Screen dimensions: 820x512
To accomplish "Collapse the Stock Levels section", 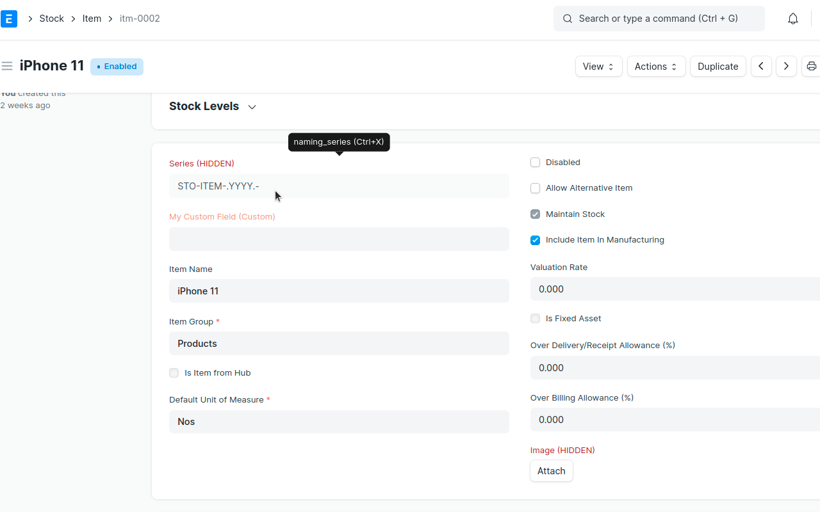I will [x=252, y=107].
